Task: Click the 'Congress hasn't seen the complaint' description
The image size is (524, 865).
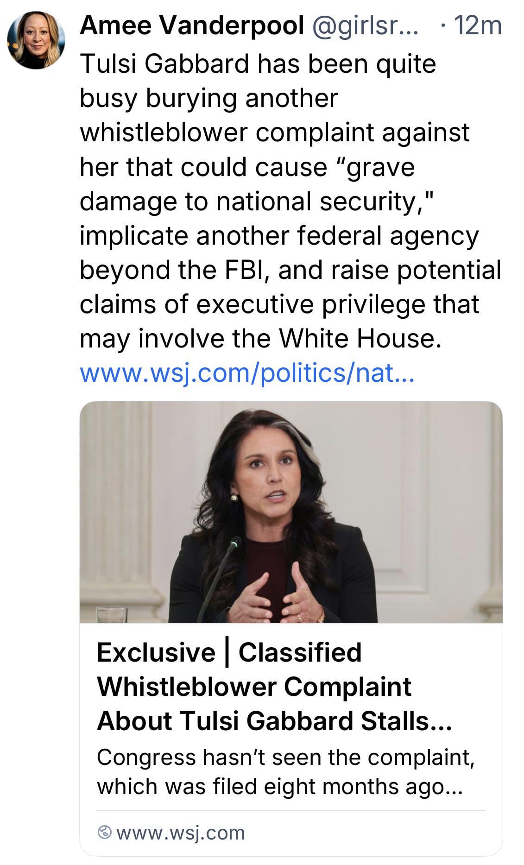Action: pyautogui.click(x=285, y=758)
